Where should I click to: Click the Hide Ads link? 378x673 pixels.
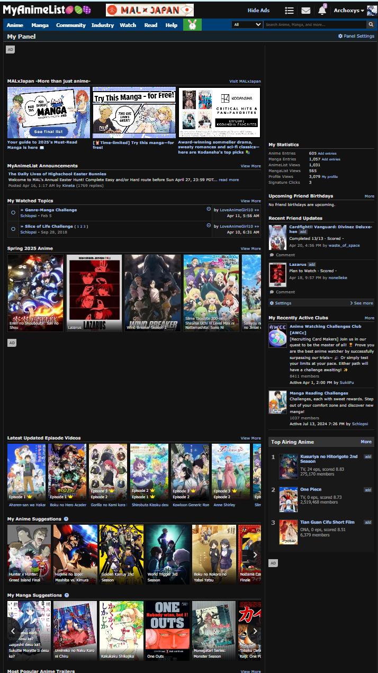pyautogui.click(x=258, y=11)
